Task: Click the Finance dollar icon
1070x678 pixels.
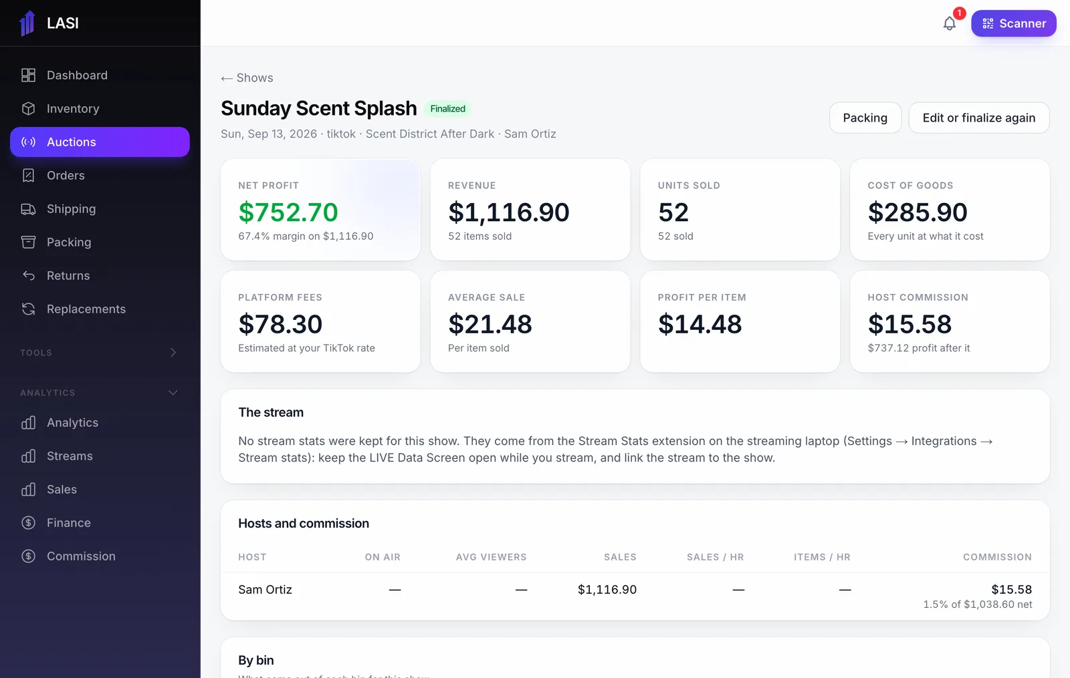Action: click(28, 523)
